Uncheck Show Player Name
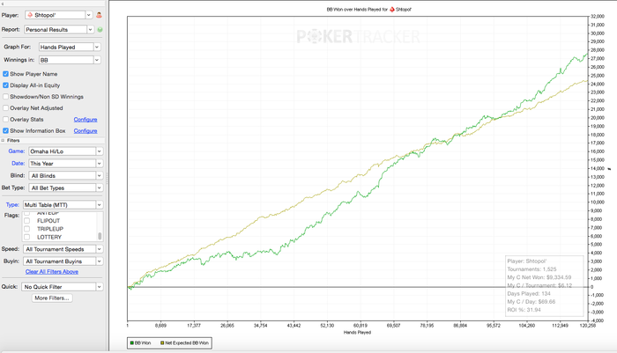Screen dimensions: 617x353 click(5, 74)
